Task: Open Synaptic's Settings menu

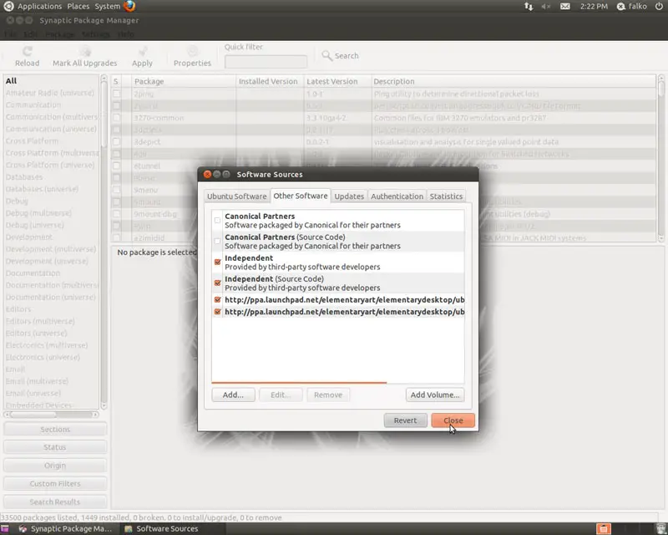Action: (95, 34)
